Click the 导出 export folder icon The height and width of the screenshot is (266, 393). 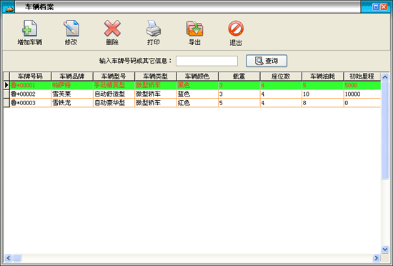(195, 29)
